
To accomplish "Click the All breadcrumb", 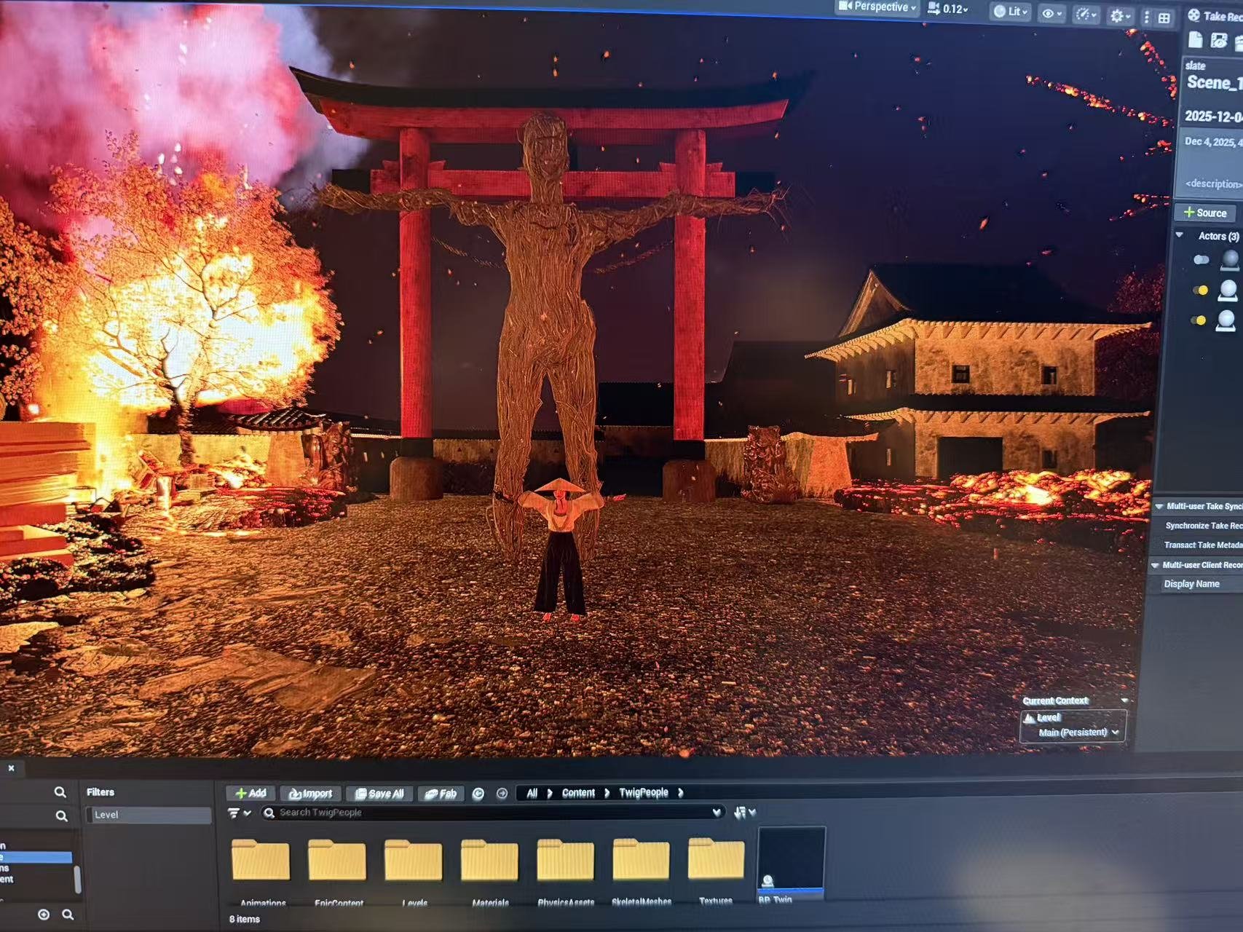I will [x=532, y=793].
